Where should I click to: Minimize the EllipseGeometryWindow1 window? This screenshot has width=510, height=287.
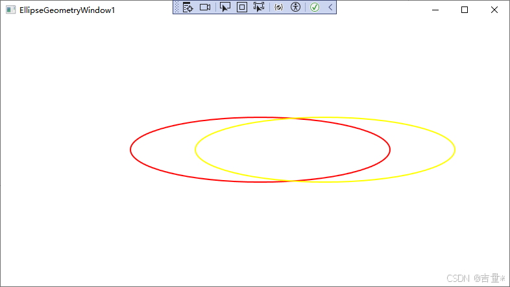[x=435, y=10]
